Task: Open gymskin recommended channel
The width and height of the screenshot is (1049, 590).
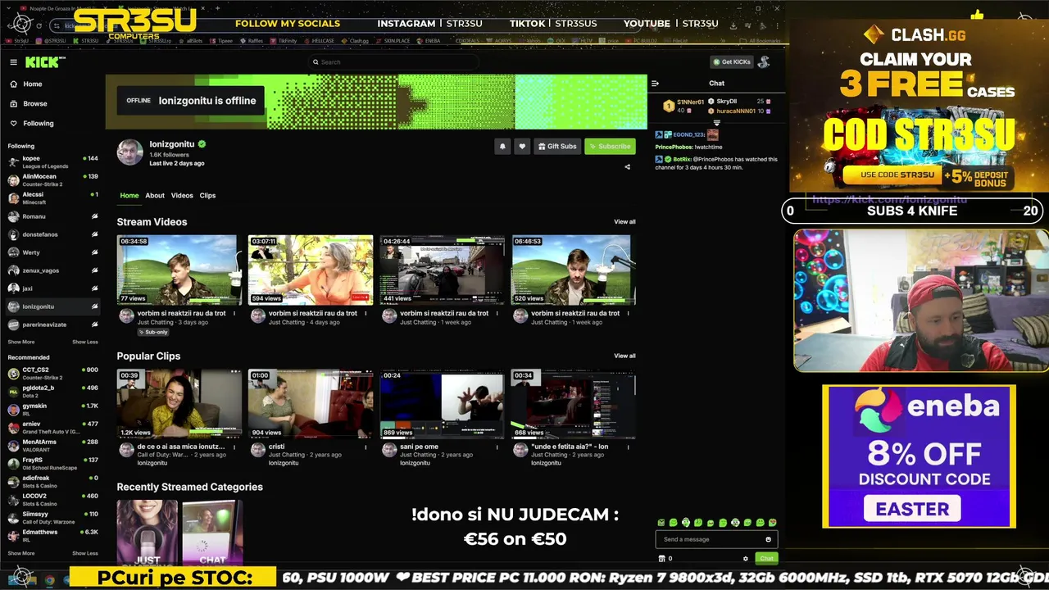Action: coord(52,409)
